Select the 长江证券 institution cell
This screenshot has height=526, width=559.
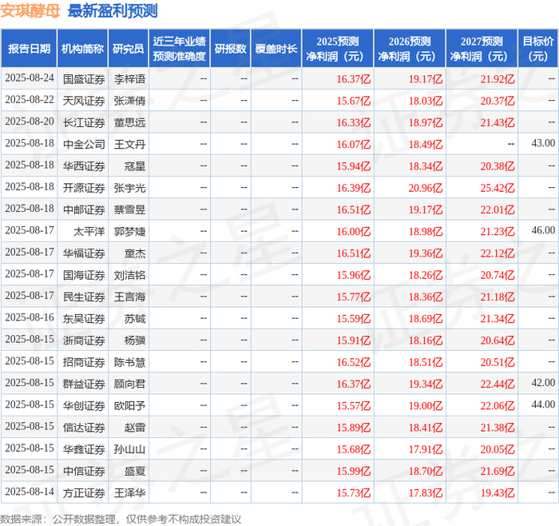84,122
